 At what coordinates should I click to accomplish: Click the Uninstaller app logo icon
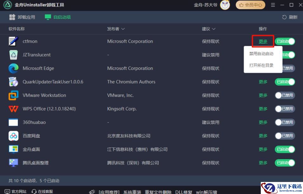8,5
